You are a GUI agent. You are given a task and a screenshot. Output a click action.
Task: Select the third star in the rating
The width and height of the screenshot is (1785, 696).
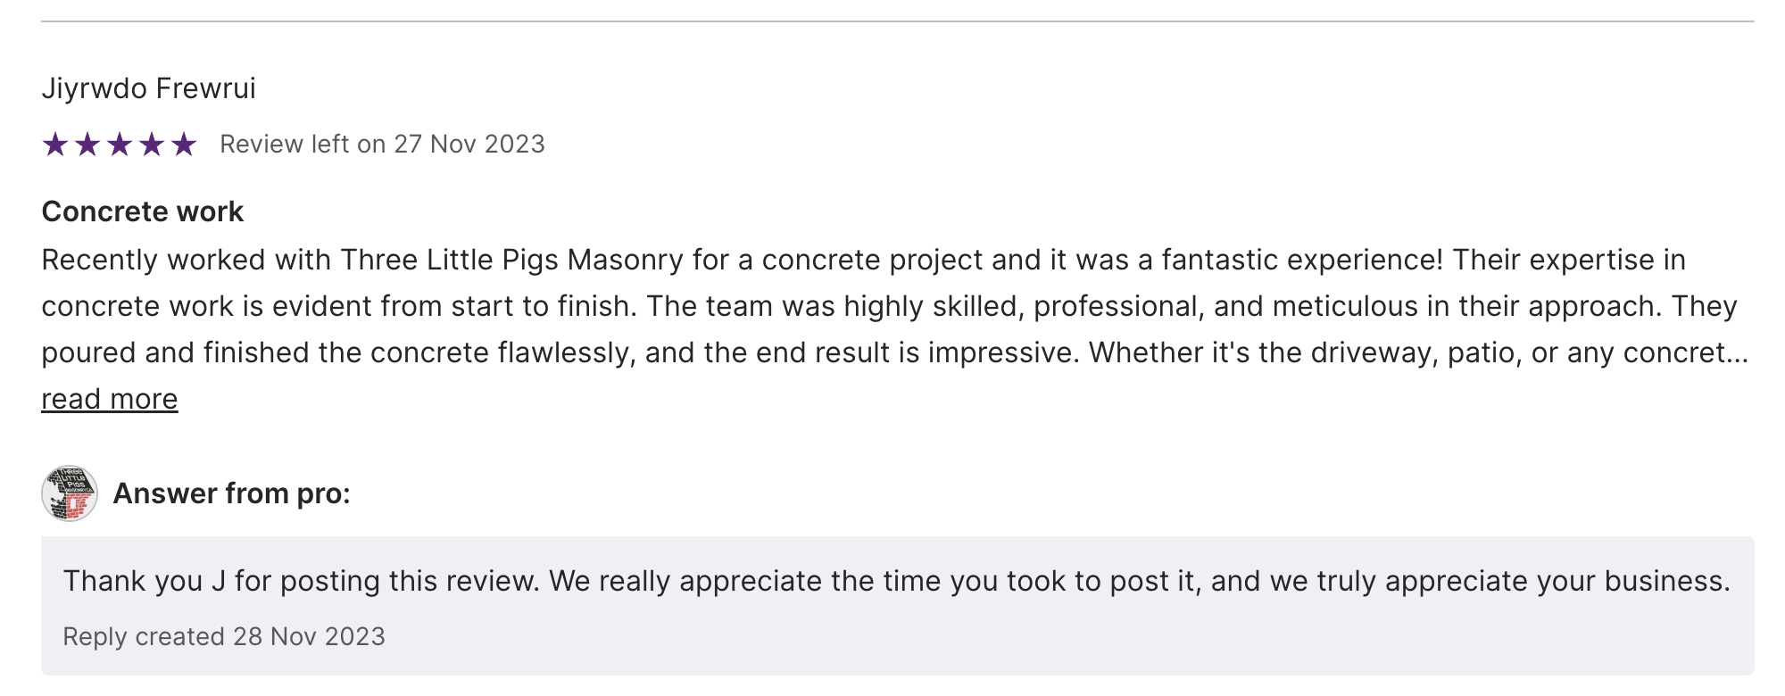pyautogui.click(x=120, y=144)
